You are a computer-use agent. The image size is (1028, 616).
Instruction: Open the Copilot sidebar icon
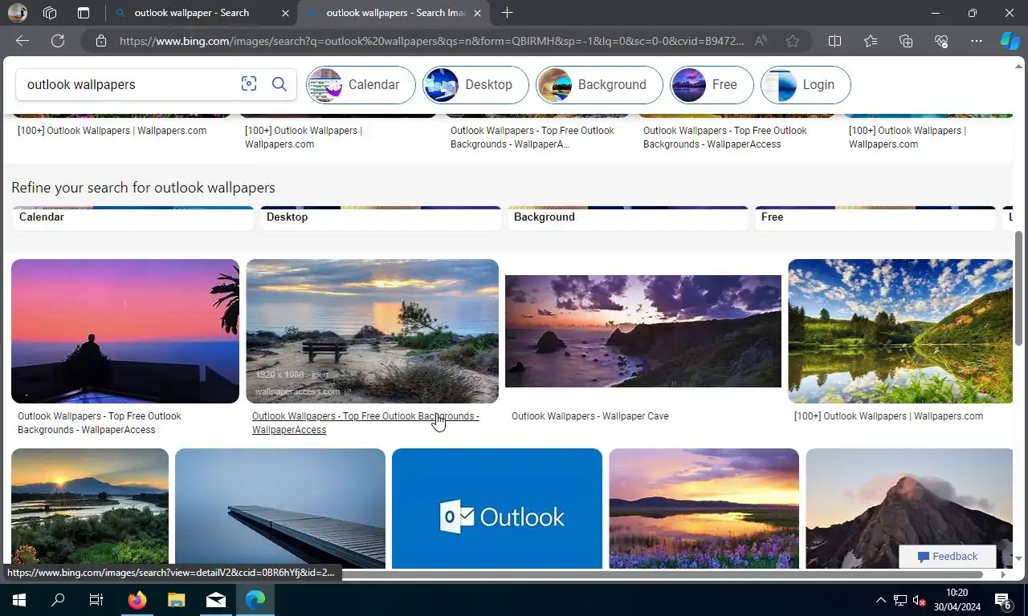[1010, 41]
